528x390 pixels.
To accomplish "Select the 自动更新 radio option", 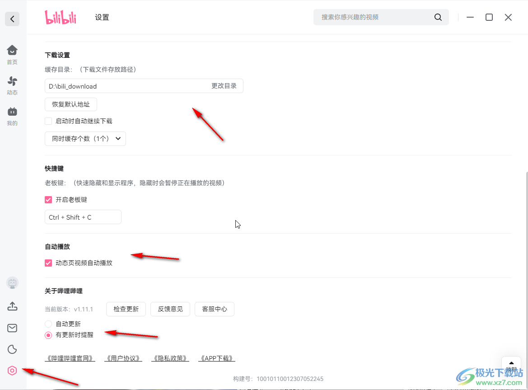I will (x=48, y=324).
